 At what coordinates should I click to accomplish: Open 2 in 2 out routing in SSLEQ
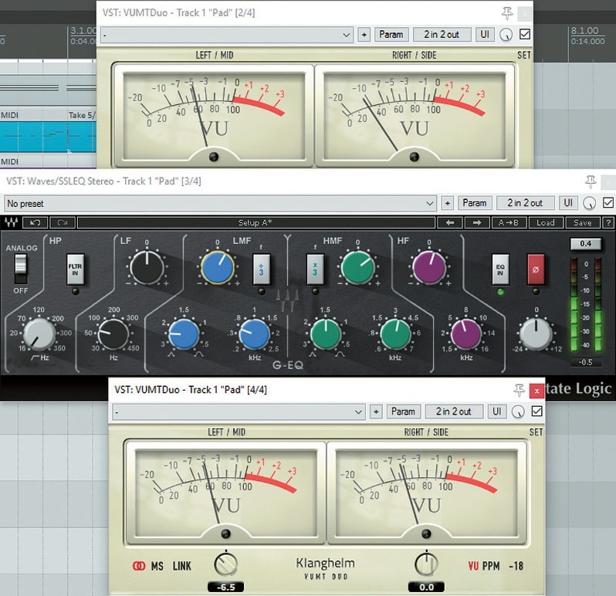click(525, 203)
